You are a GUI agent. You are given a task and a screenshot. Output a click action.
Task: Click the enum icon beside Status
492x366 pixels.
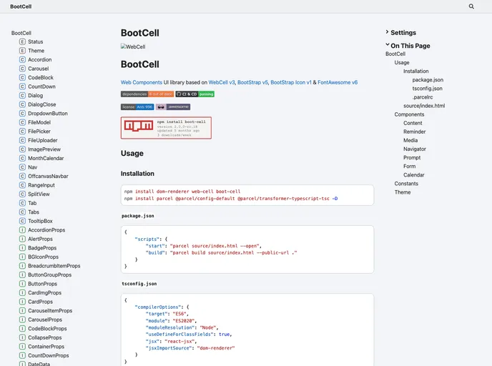tap(22, 41)
